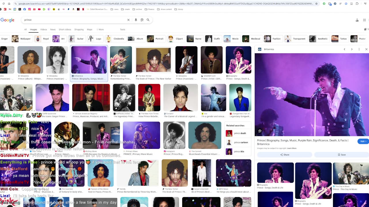Switch to the Videos tab
Image resolution: width=369 pixels, height=207 pixels.
click(x=44, y=30)
